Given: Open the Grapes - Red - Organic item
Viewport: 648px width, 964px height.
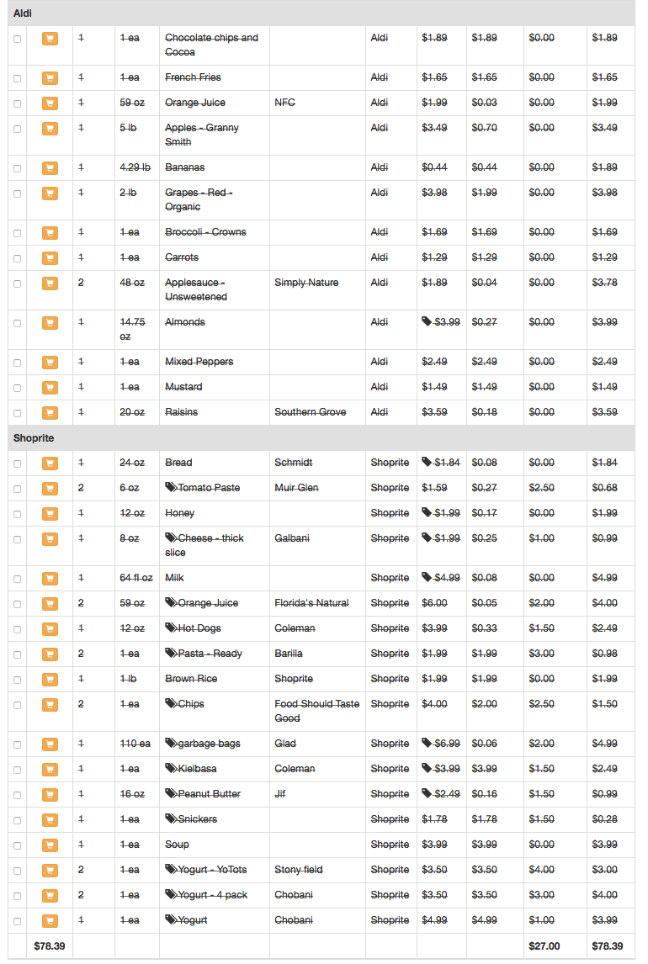Looking at the screenshot, I should 198,200.
